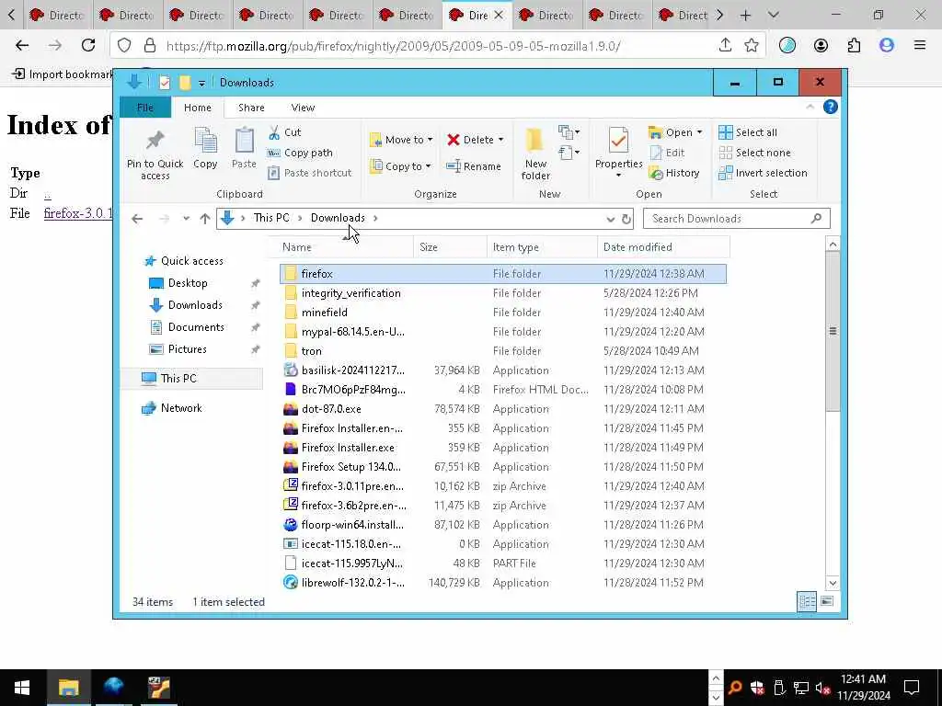
Task: Cut the selected item
Action: [285, 132]
